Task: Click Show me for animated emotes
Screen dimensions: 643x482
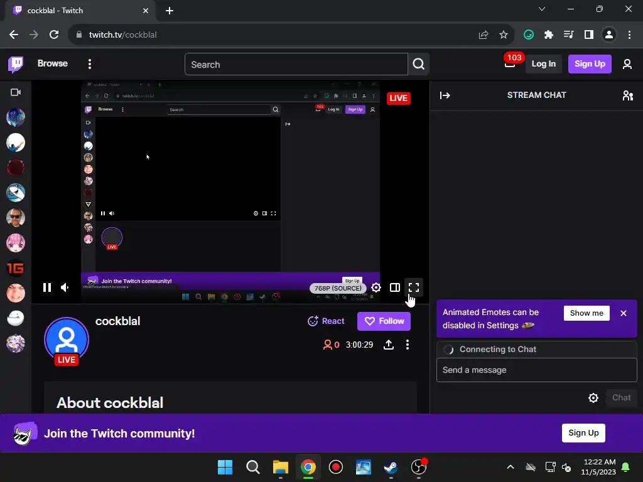Action: click(x=586, y=313)
